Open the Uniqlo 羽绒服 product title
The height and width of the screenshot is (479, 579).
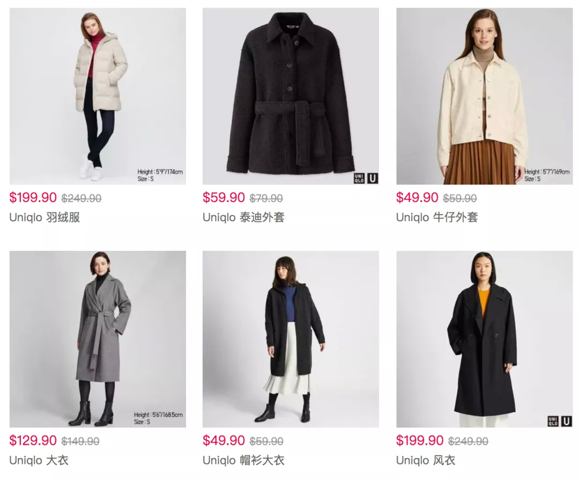pos(44,217)
